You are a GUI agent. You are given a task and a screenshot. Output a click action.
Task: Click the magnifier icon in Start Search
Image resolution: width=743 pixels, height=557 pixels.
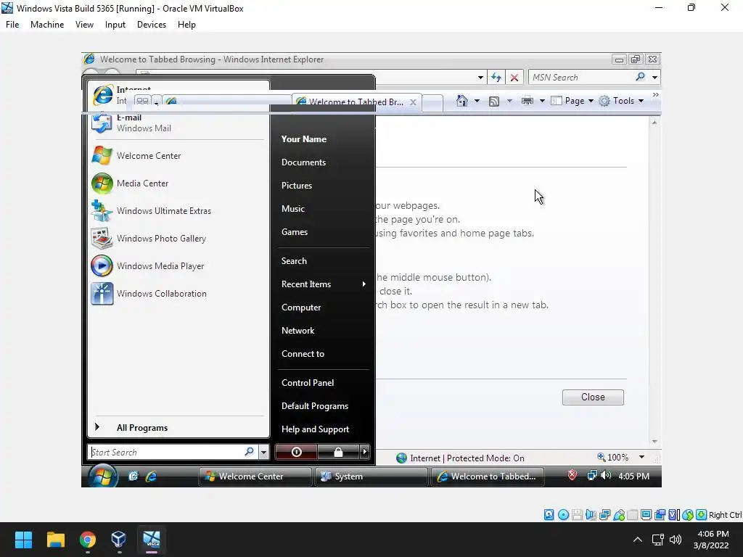[x=250, y=452]
